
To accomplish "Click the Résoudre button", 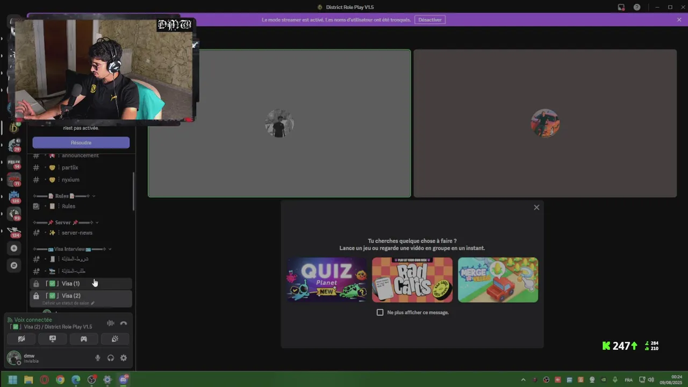I will point(81,142).
